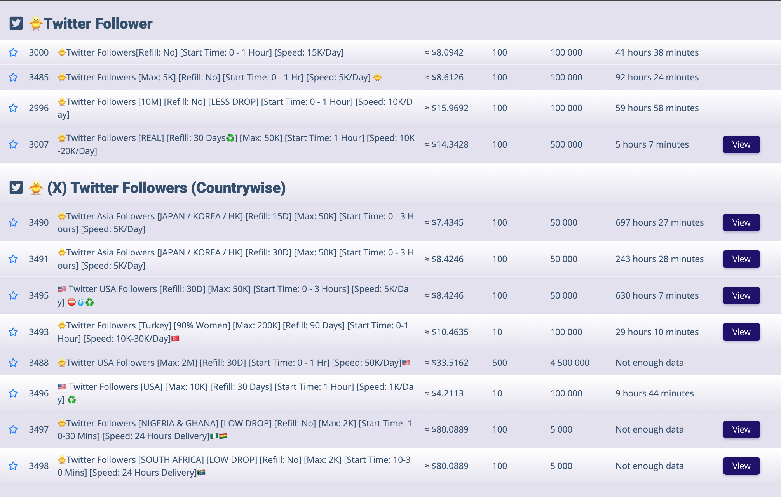Click Twitter USA Followers Max: 50K description

pyautogui.click(x=233, y=295)
